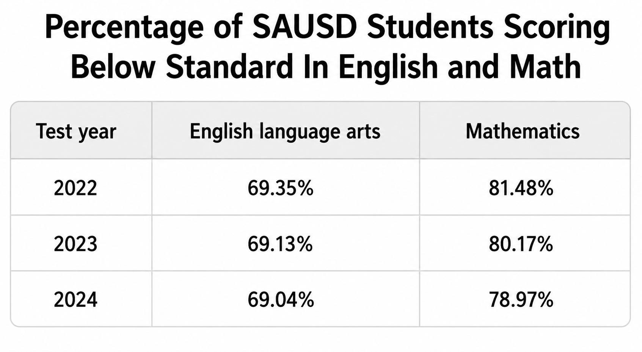This screenshot has width=642, height=352.
Task: Click 'Below Standard' in the title
Action: point(182,67)
